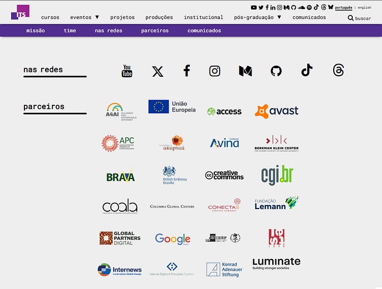Open the header Facebook icon
This screenshot has height=289, width=382.
coord(267,7)
